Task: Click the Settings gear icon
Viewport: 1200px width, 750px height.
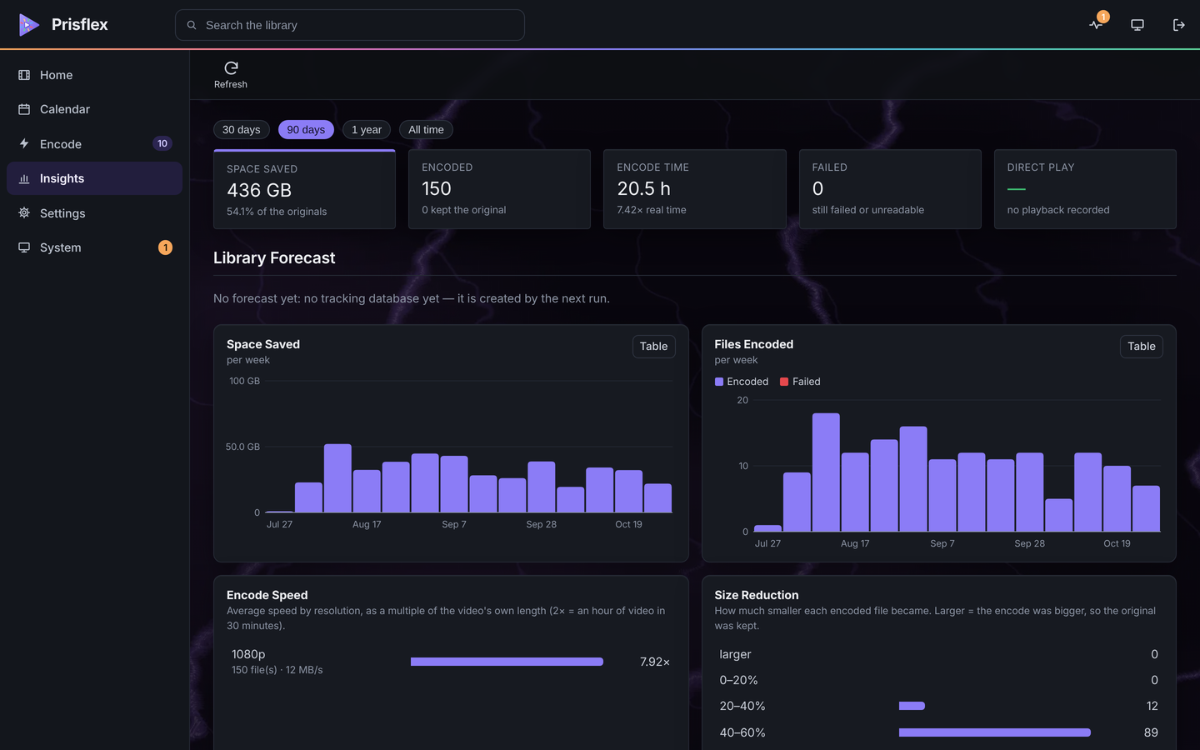Action: click(x=24, y=213)
